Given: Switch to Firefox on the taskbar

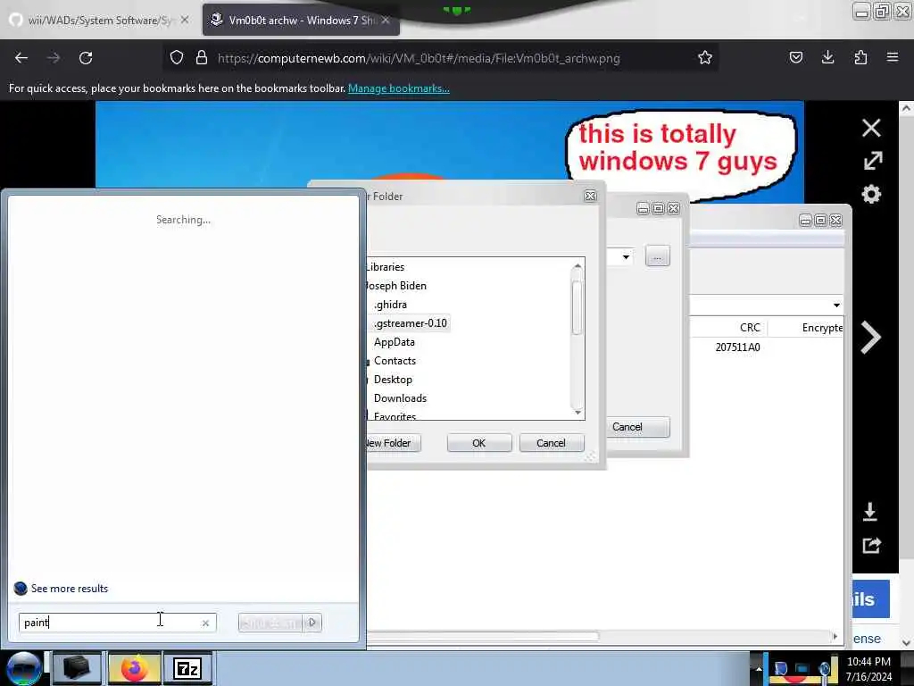Looking at the screenshot, I should [134, 668].
